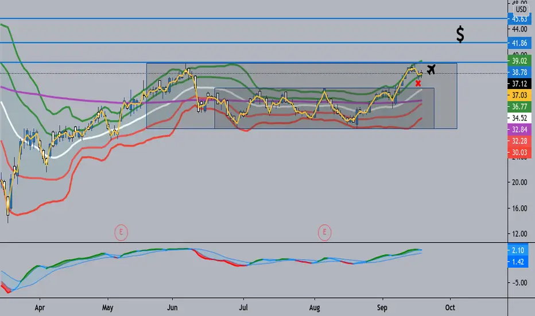Click the 1.42 indicator value label
The width and height of the screenshot is (535, 316).
518,261
